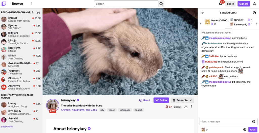
Task: Open chat settings gear
Action: [x=245, y=129]
